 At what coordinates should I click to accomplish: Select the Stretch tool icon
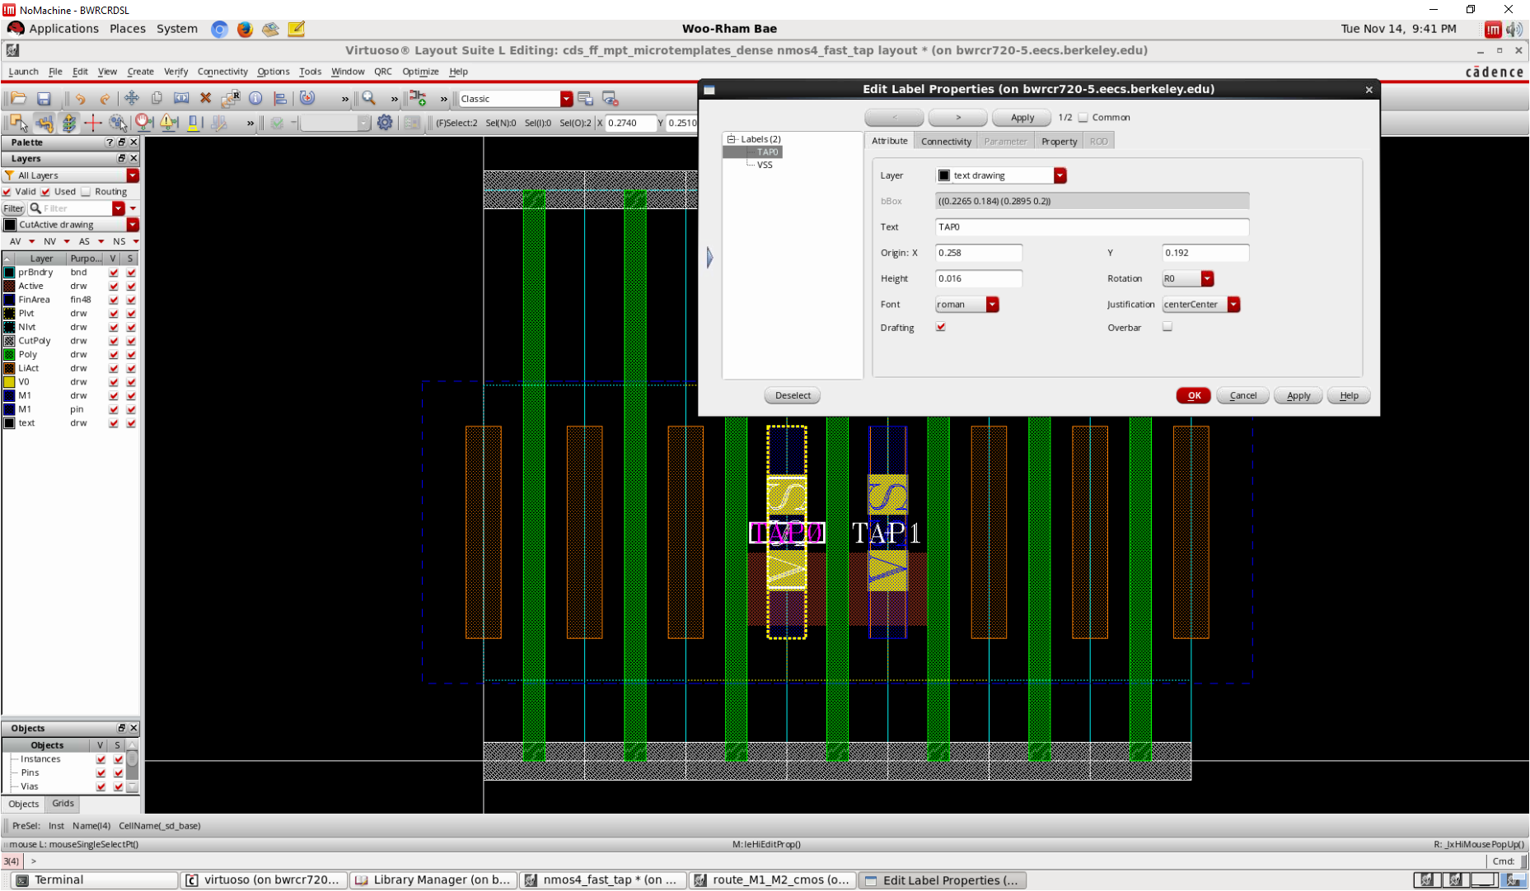click(181, 98)
